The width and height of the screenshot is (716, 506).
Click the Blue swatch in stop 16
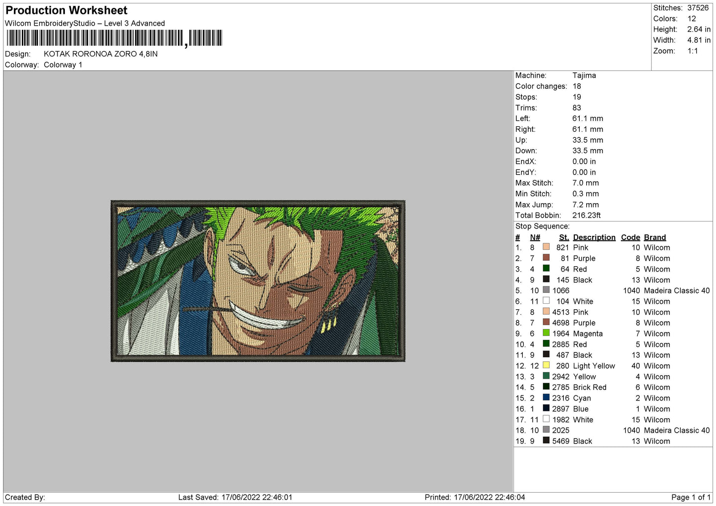click(546, 408)
